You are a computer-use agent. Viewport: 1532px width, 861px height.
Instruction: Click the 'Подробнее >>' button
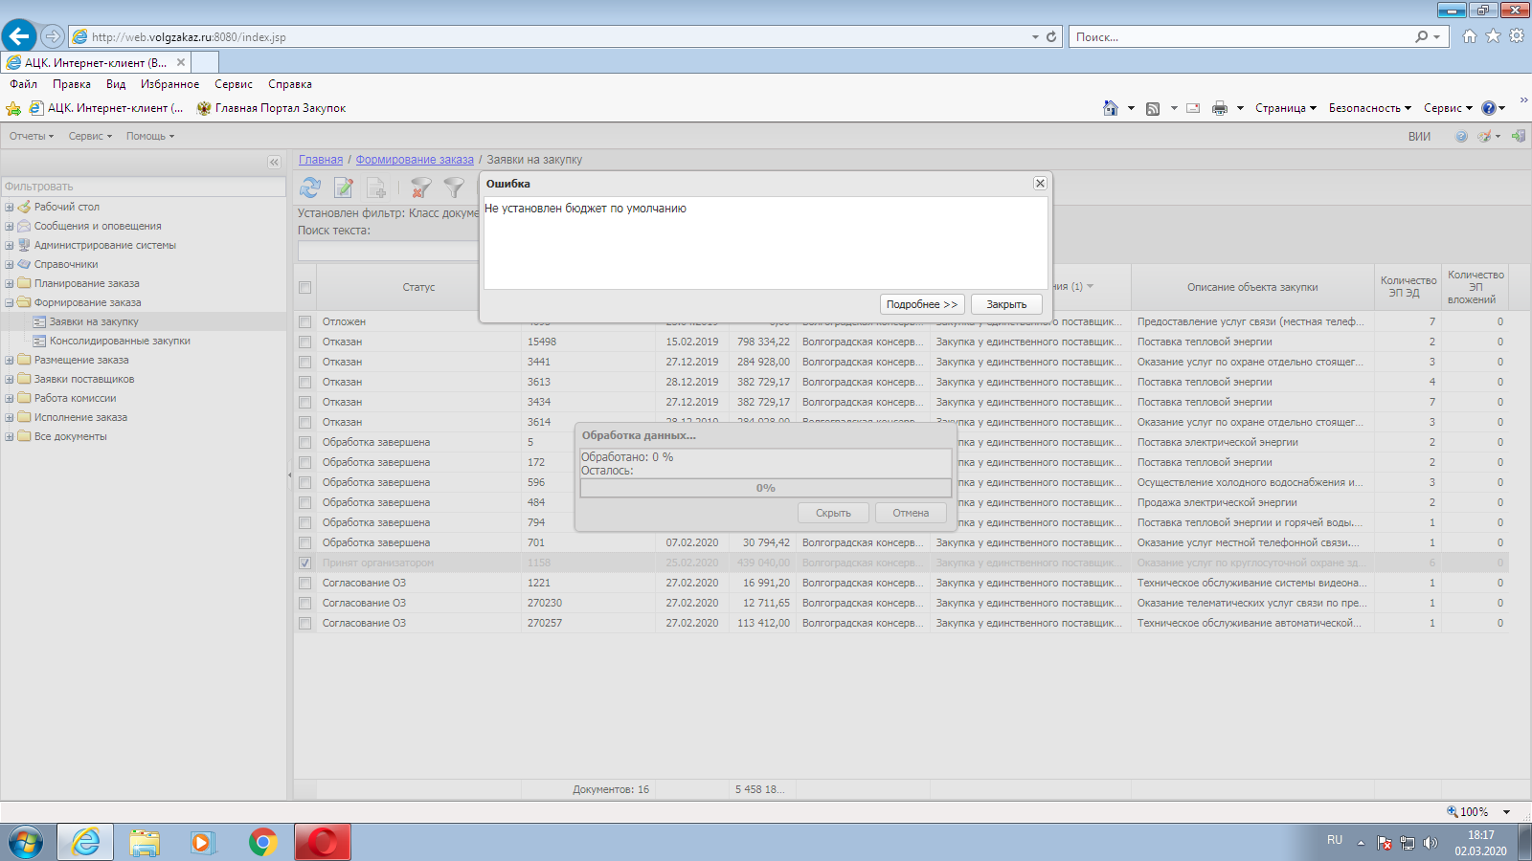pyautogui.click(x=921, y=304)
